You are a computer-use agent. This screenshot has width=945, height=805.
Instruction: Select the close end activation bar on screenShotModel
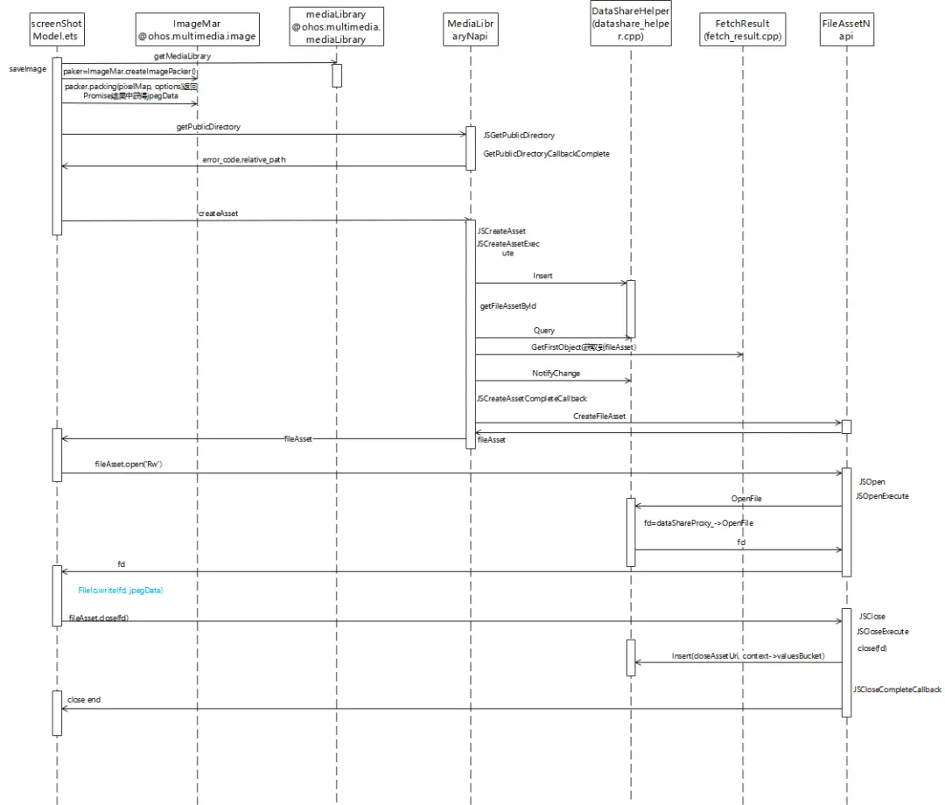(57, 713)
